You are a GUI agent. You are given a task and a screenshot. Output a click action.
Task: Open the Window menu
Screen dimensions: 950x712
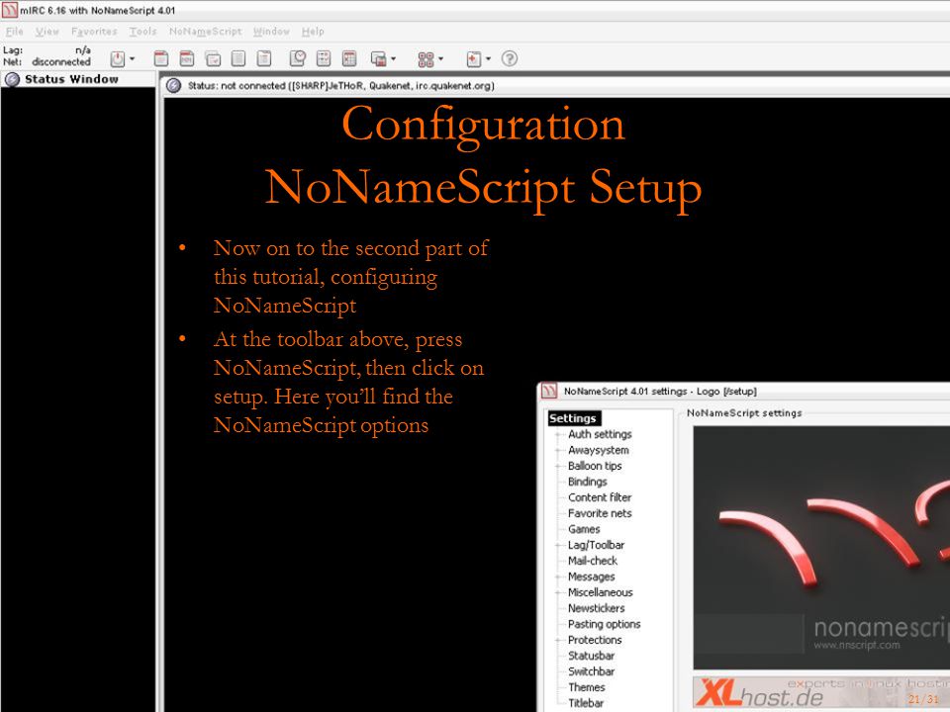click(271, 32)
